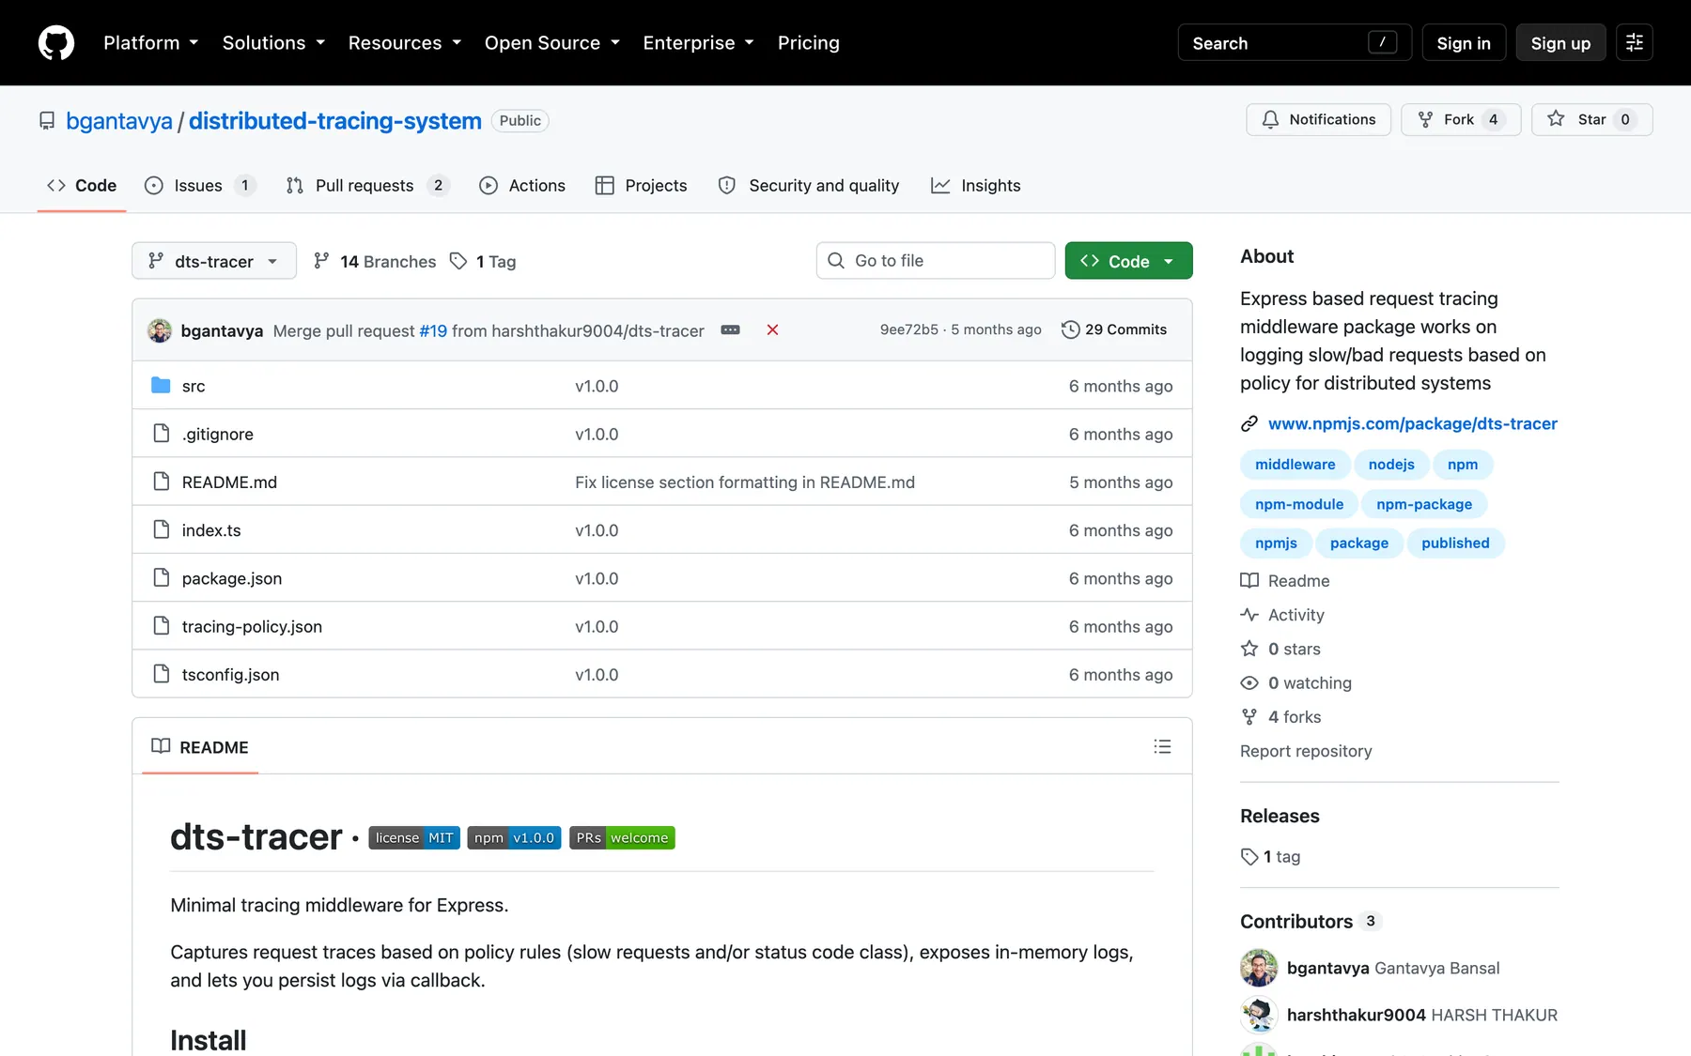Fork this repository
Screen dimensions: 1691x1056
1461,119
